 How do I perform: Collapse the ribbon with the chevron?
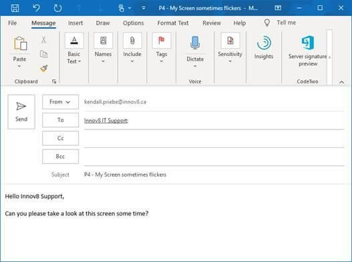pos(342,82)
